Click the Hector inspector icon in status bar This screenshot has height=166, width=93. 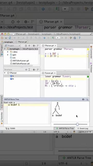74,132
